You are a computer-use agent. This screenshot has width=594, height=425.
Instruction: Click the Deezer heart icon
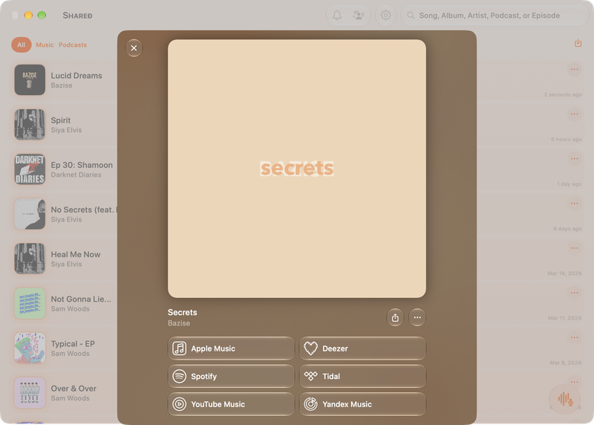pos(310,348)
